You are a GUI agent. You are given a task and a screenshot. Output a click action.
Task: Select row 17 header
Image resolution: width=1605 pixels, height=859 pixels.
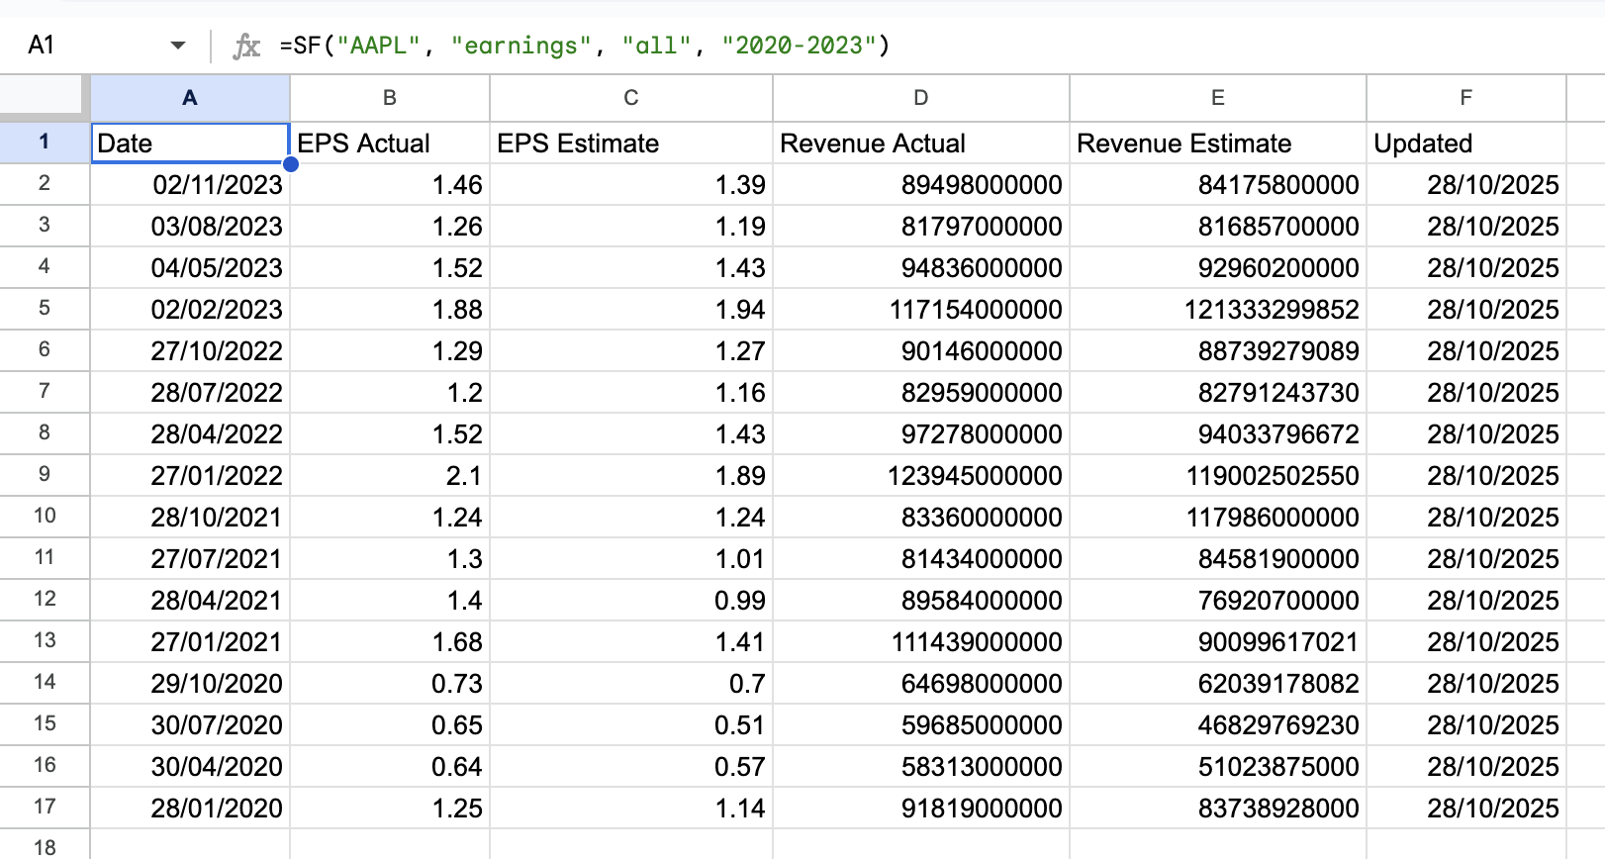click(45, 807)
